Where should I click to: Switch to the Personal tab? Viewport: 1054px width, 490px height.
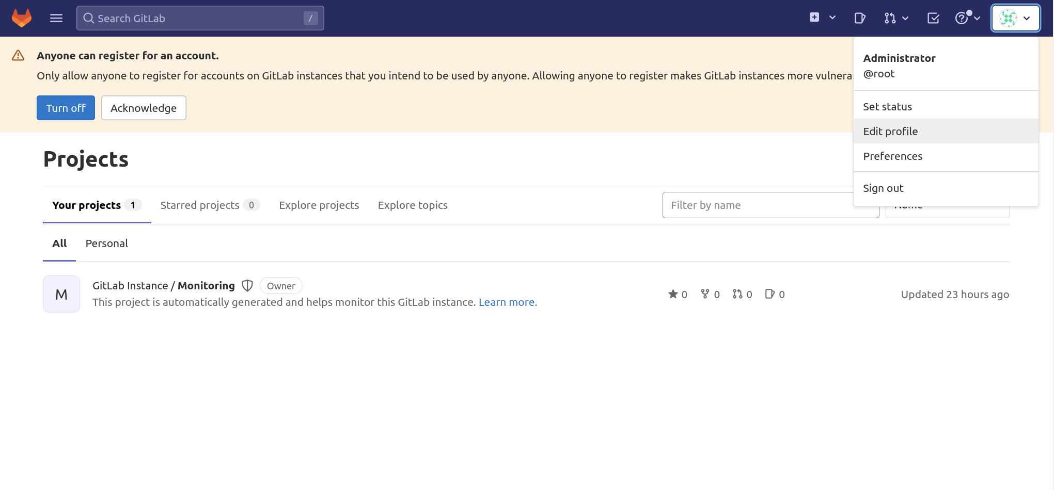pyautogui.click(x=106, y=243)
